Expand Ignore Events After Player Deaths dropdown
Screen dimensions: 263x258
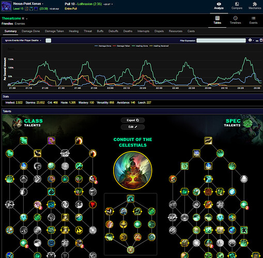[x=23, y=40]
